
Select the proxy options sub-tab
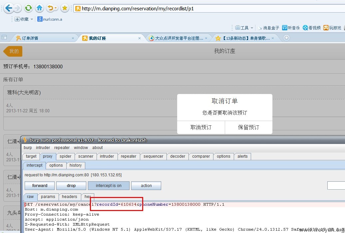click(x=56, y=165)
